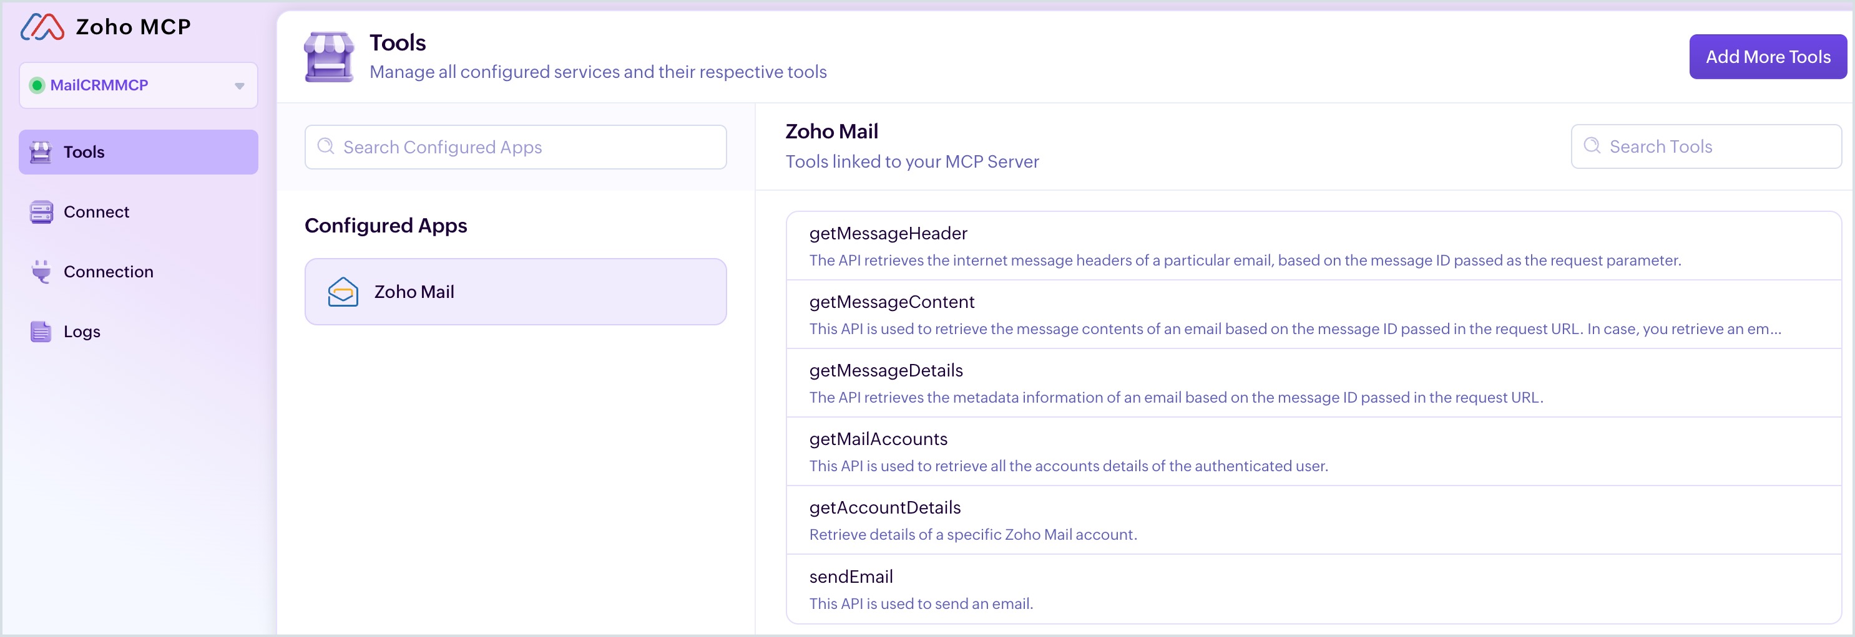Focus the Search Configured Apps field
This screenshot has width=1855, height=637.
click(516, 147)
